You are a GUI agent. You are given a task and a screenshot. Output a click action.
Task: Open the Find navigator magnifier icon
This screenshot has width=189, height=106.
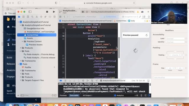click(x=32, y=17)
